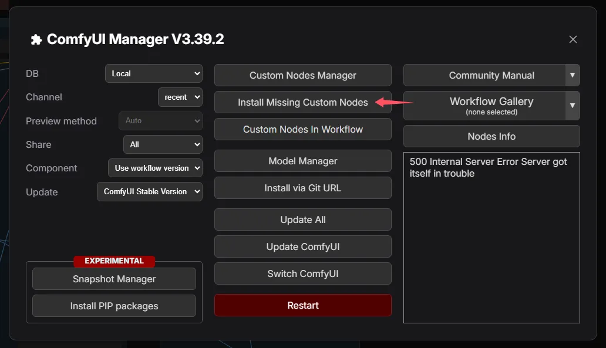
Task: Click the 500 Internal Server Error message
Action: [488, 167]
